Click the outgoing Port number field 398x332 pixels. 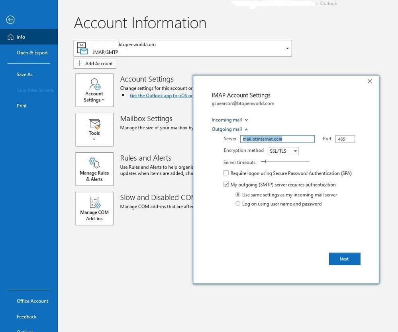pyautogui.click(x=345, y=139)
